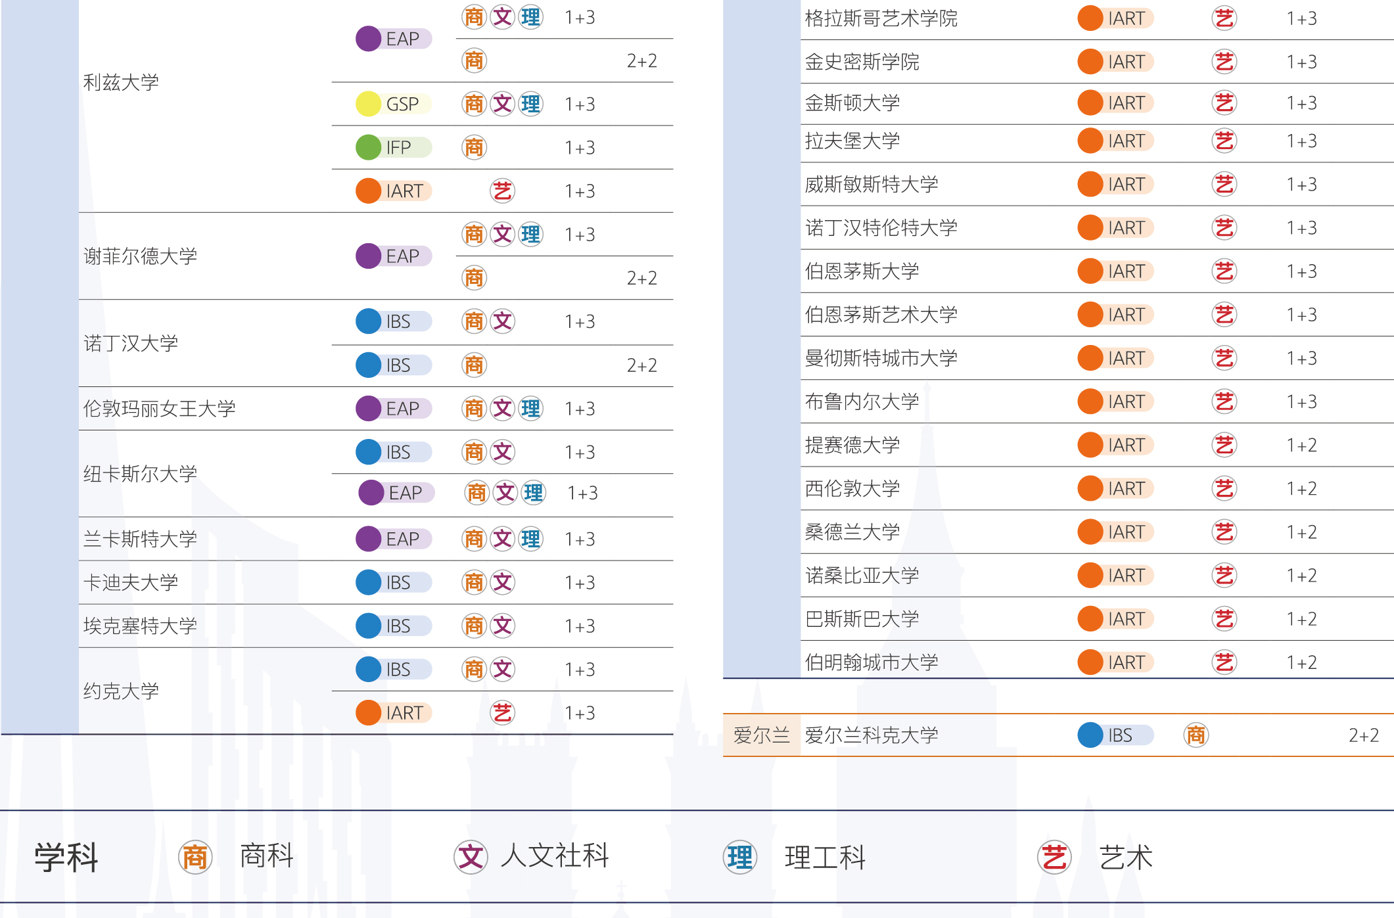Click the EAP purple badge for 谢菲尔德大学

click(x=393, y=256)
